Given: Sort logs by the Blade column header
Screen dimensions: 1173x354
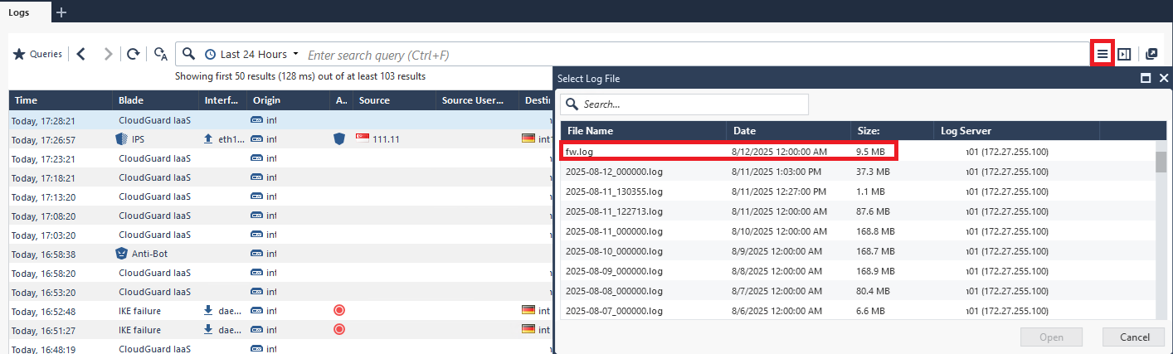Looking at the screenshot, I should coord(156,100).
